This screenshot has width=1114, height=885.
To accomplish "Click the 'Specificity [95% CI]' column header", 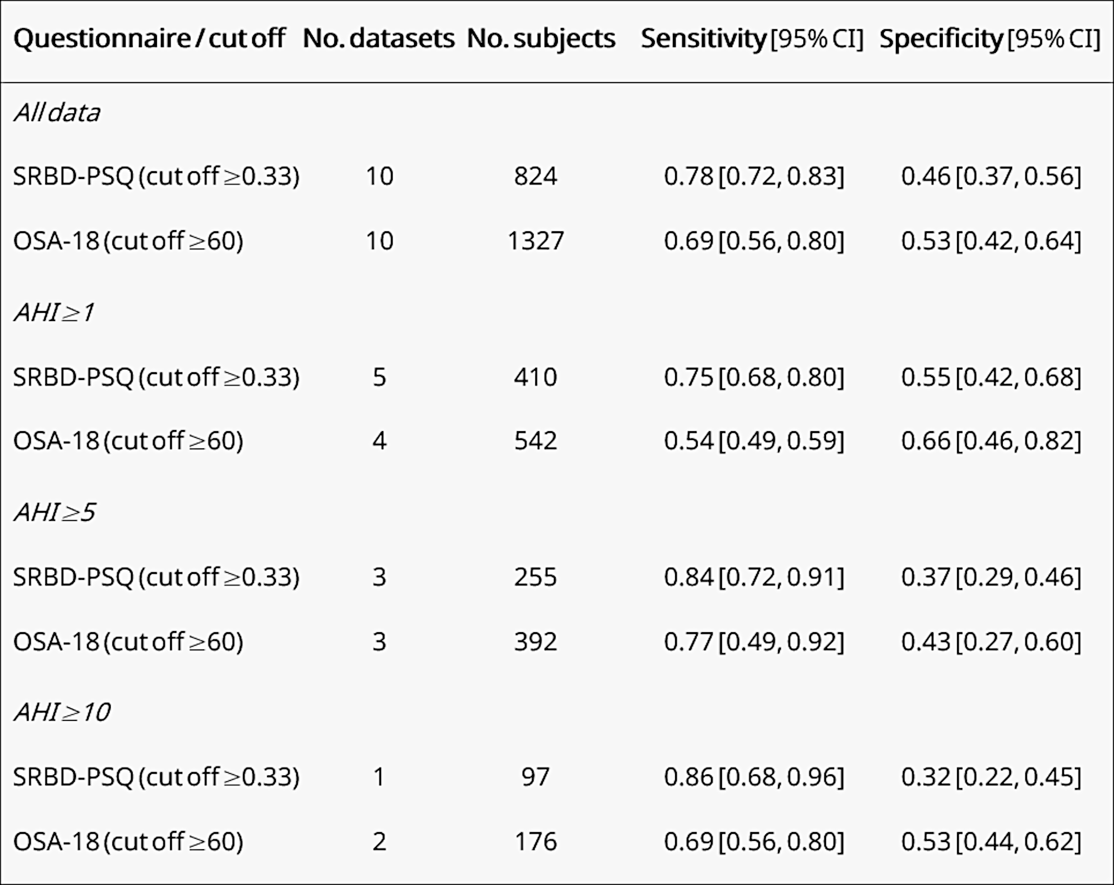I will pyautogui.click(x=990, y=39).
